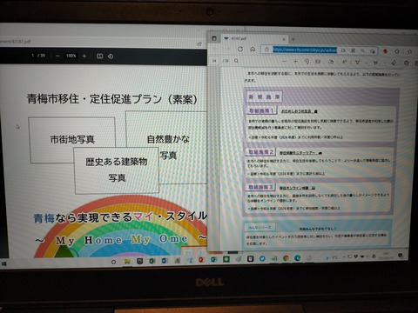
Task: Select Draw pen in Edge PDF toolbar
Action: coord(357,63)
